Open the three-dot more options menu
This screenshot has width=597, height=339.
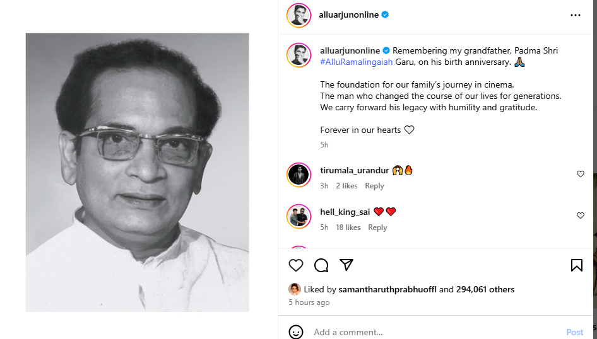(x=575, y=15)
